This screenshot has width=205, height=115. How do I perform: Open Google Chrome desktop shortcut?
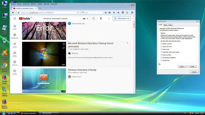click(5, 67)
